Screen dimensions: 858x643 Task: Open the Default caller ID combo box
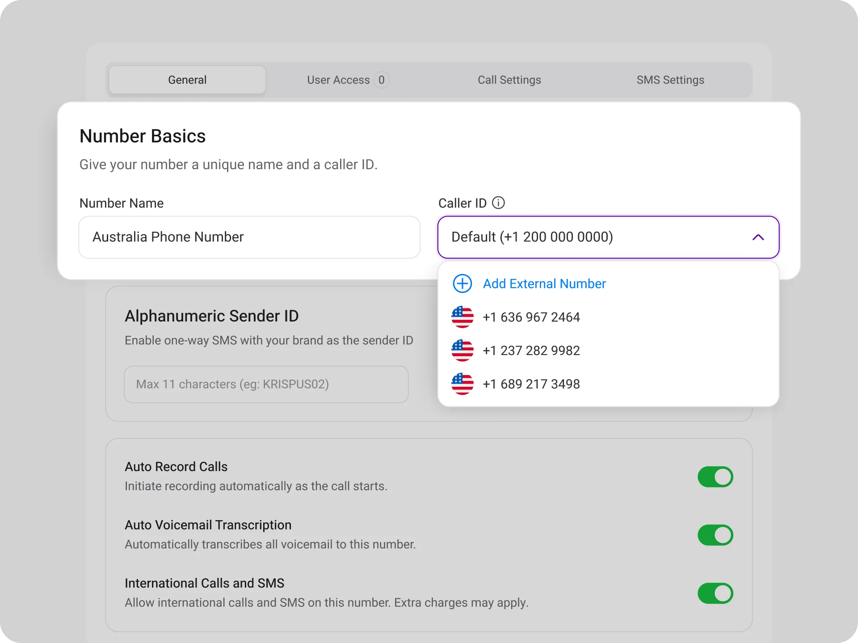608,237
